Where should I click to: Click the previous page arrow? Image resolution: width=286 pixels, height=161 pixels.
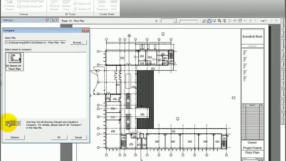(x=256, y=21)
